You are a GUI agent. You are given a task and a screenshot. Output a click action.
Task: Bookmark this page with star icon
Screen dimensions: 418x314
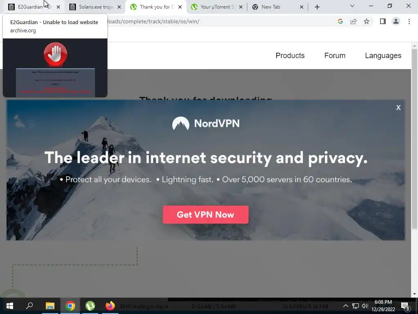tap(367, 21)
